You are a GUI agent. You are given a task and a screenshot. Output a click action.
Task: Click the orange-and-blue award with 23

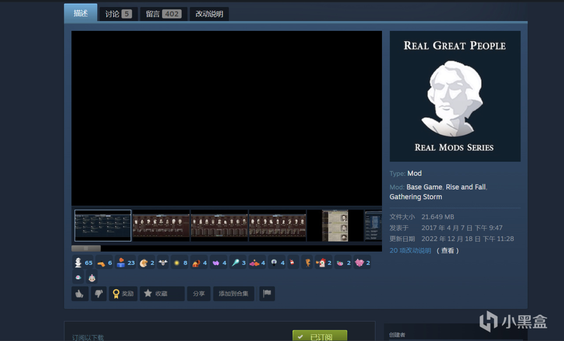coord(126,263)
